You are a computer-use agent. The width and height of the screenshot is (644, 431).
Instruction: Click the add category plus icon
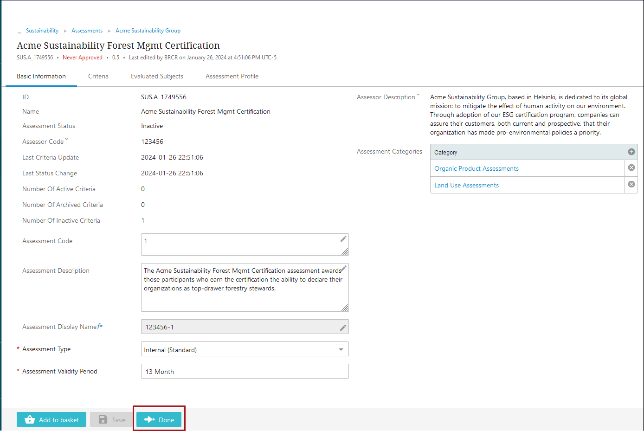point(631,152)
